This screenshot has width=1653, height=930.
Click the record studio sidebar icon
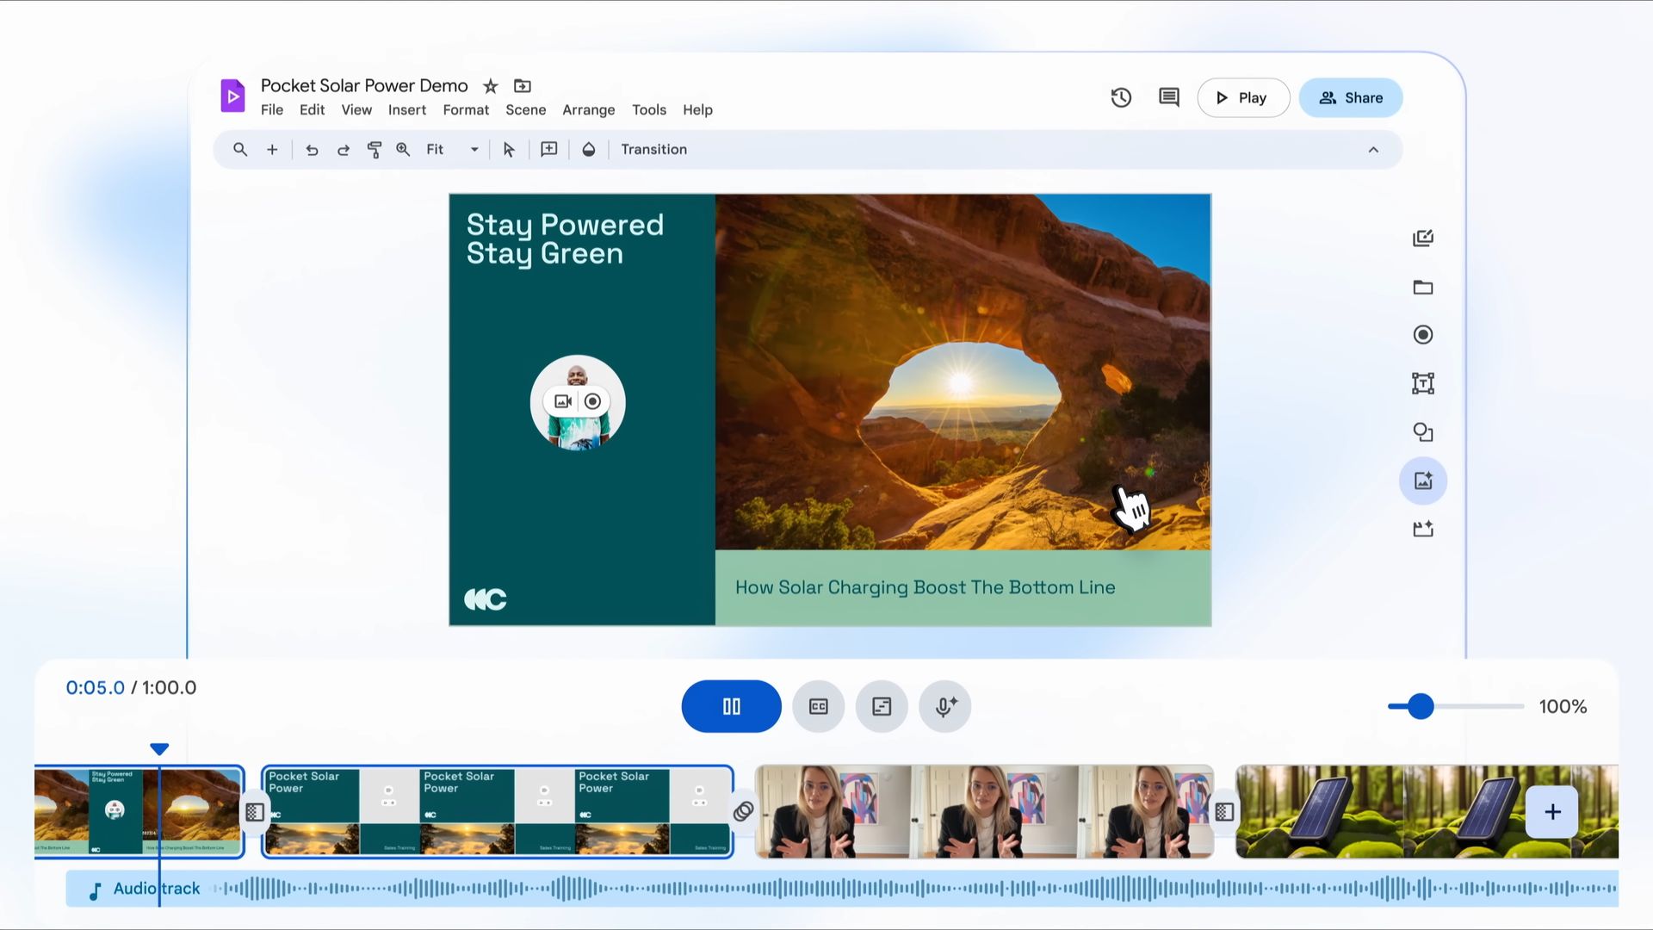click(1422, 335)
